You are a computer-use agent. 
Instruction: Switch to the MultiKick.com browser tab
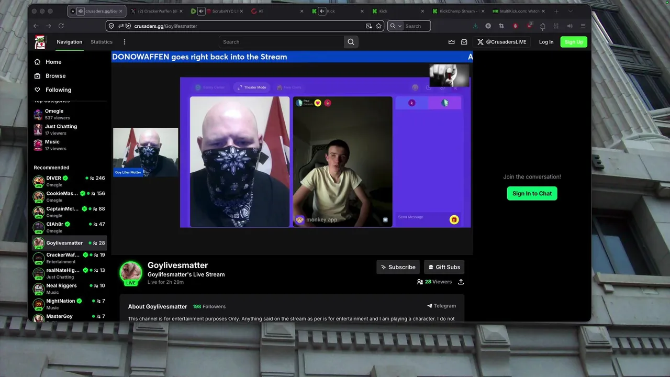(519, 11)
